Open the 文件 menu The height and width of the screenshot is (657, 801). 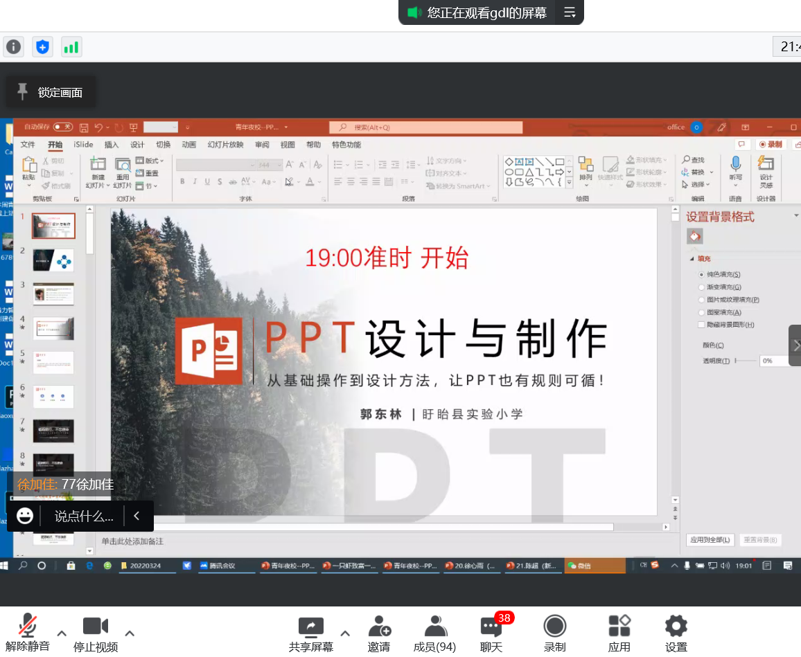[x=28, y=145]
